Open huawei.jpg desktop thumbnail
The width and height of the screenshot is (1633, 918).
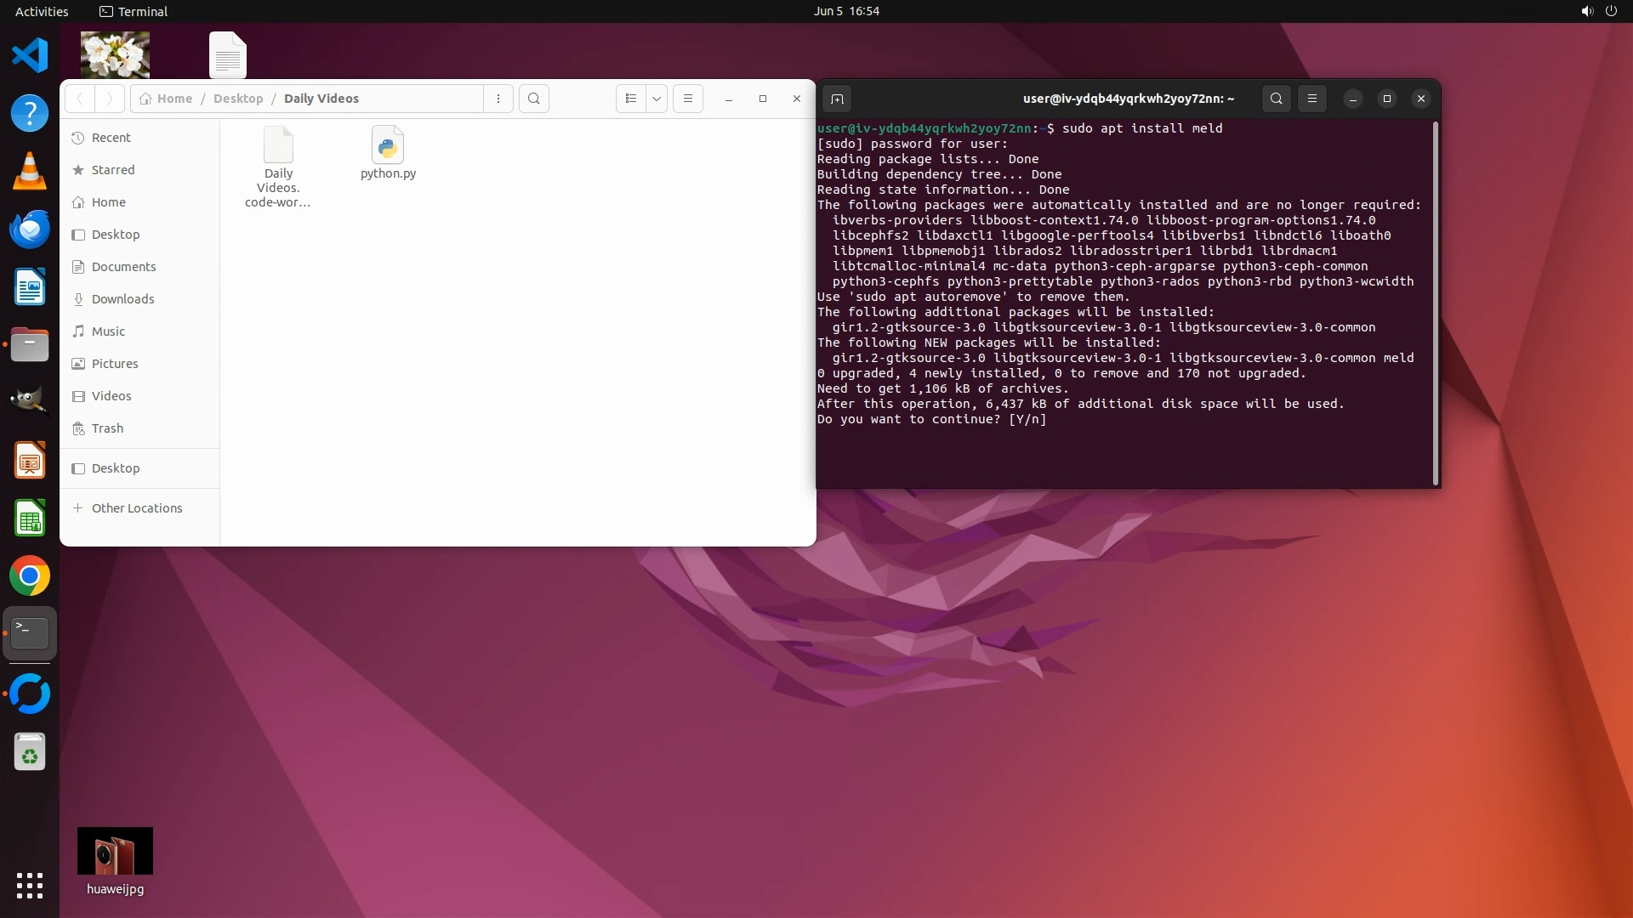(x=115, y=851)
